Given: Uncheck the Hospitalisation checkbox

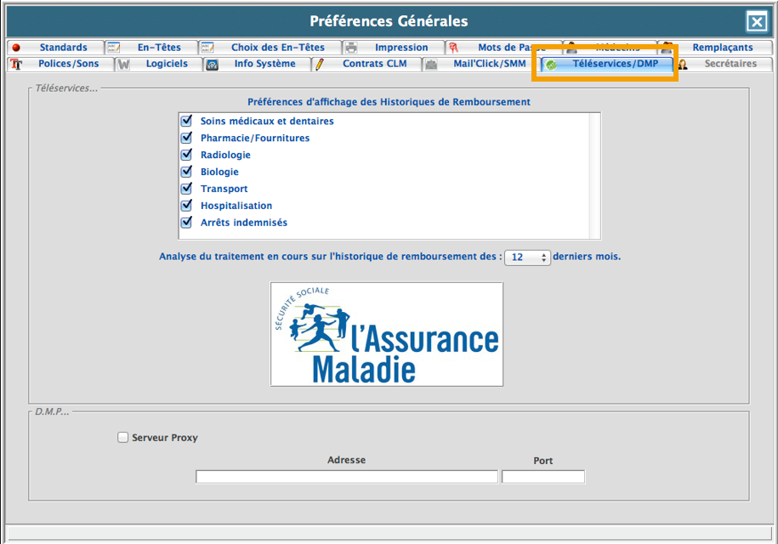Looking at the screenshot, I should click(x=186, y=205).
